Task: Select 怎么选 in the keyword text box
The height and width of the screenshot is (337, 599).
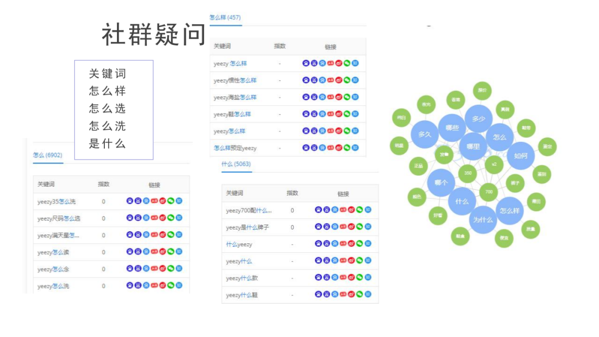Action: click(x=108, y=109)
